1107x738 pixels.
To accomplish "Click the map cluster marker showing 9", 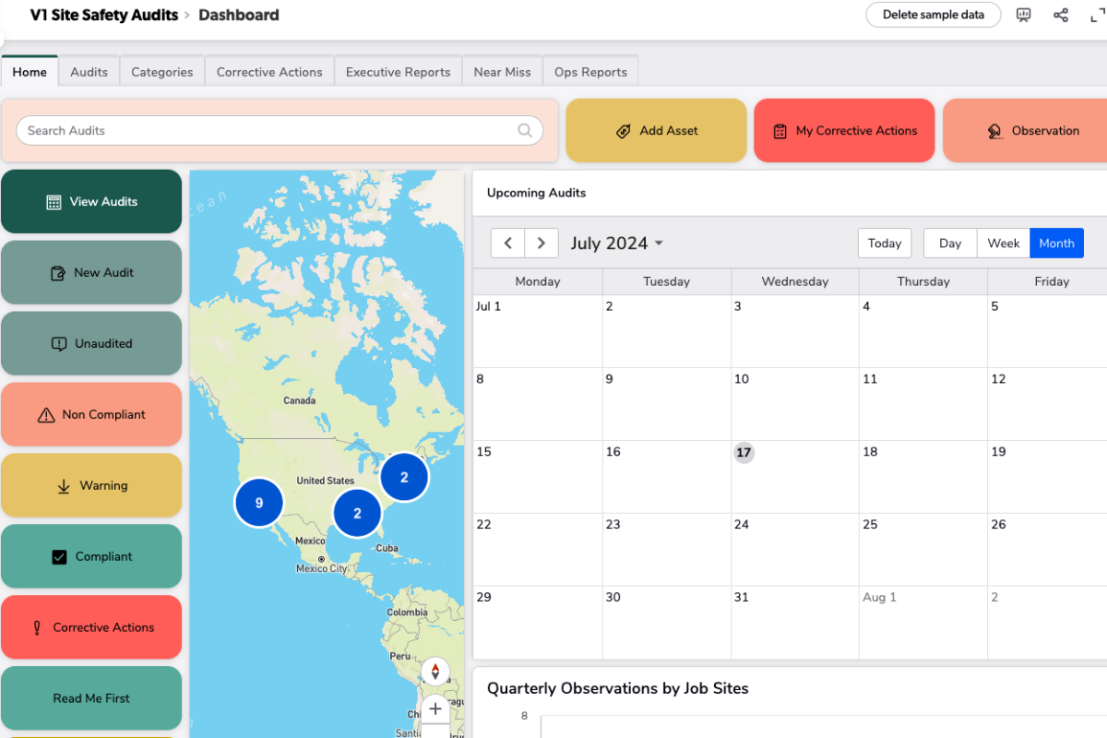I will 259,503.
